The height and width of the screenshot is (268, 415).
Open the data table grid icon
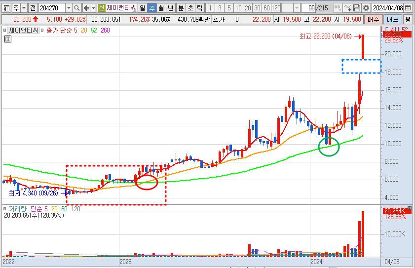(8, 39)
